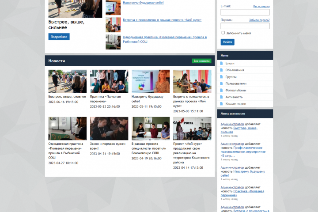This screenshot has height=212, width=318.
Task: Enable the Запомнить меня checkbox
Action: tap(223, 33)
